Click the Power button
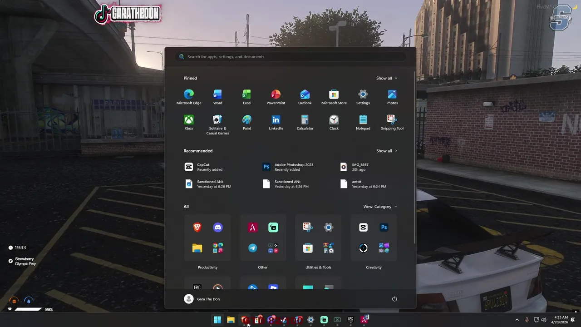The image size is (581, 327). [x=394, y=299]
